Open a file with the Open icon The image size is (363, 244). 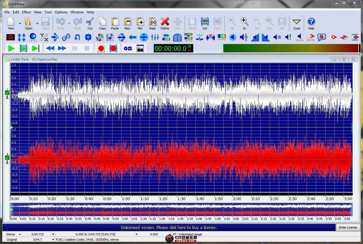point(29,23)
